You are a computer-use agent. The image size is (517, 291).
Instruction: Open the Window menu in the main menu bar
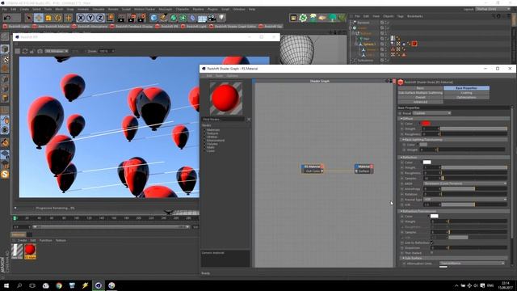click(239, 9)
